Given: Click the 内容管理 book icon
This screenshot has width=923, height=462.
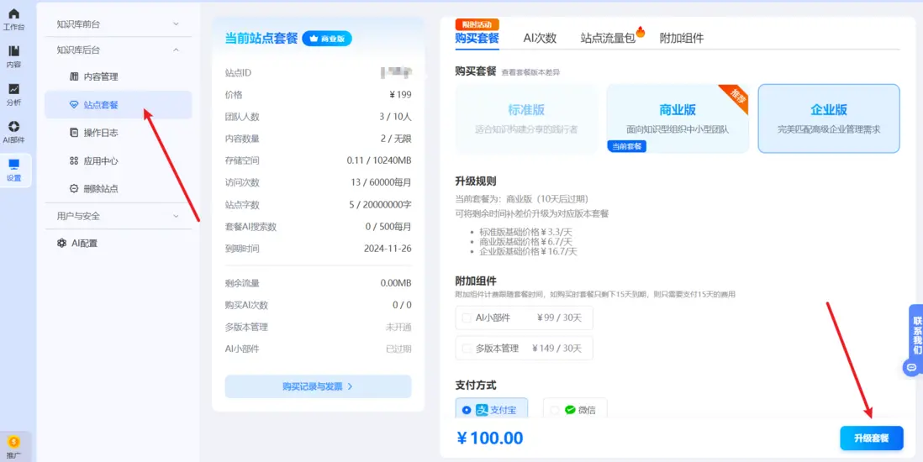Looking at the screenshot, I should click(x=74, y=76).
